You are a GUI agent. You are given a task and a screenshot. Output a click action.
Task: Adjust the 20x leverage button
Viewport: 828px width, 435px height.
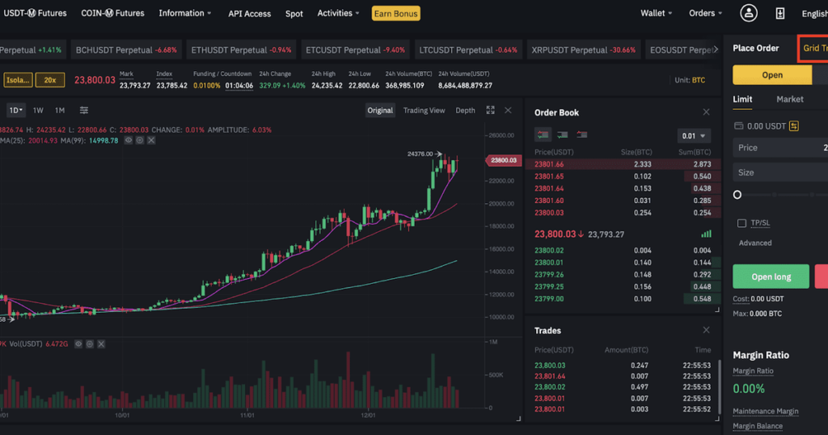(x=50, y=80)
